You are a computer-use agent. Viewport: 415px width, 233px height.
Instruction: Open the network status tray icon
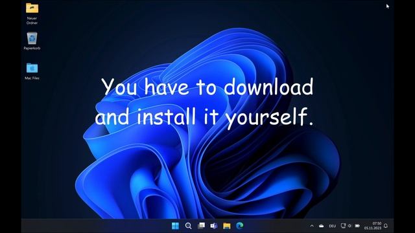(343, 226)
